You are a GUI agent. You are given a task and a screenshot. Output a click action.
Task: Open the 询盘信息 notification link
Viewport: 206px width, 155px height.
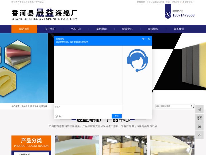(x=185, y=2)
